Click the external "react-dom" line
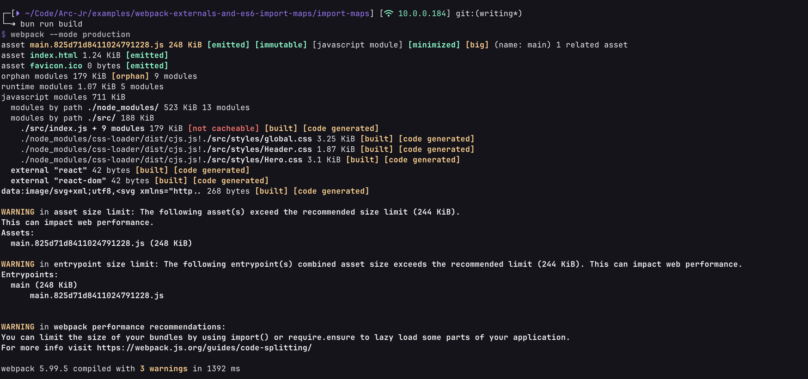808x379 pixels. point(58,181)
